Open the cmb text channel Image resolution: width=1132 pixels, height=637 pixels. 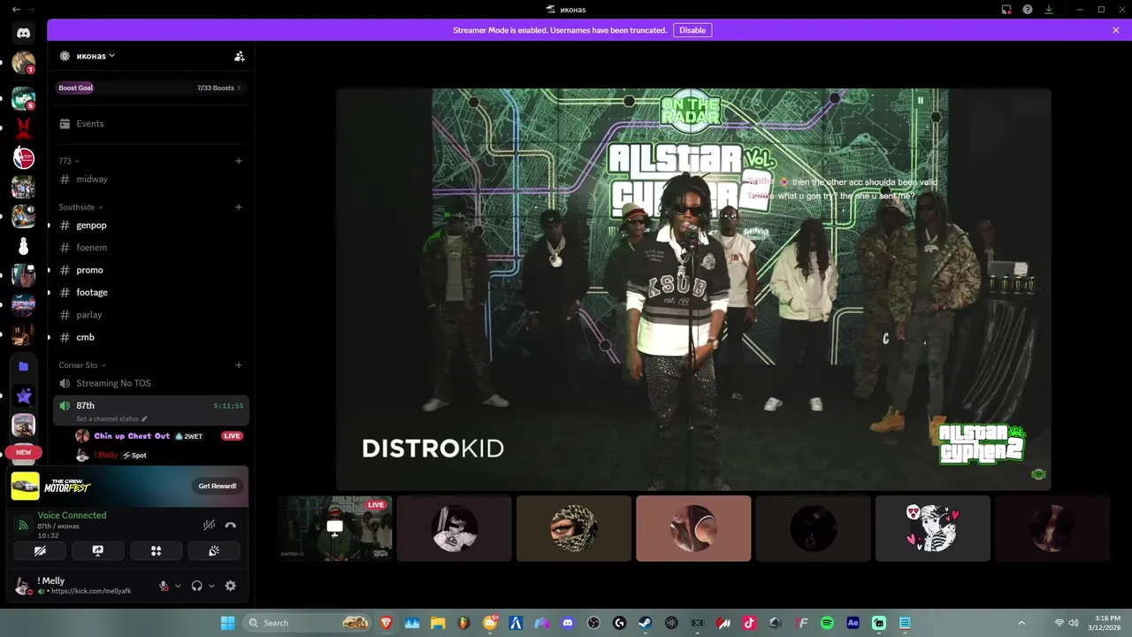tap(150, 337)
